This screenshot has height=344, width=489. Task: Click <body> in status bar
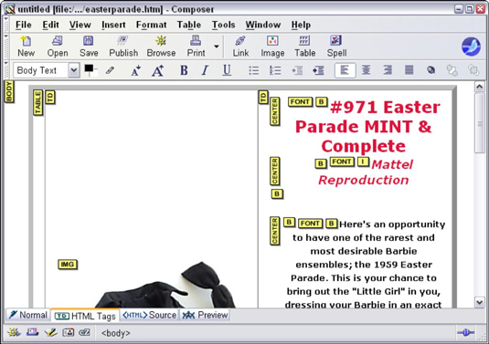tap(116, 333)
